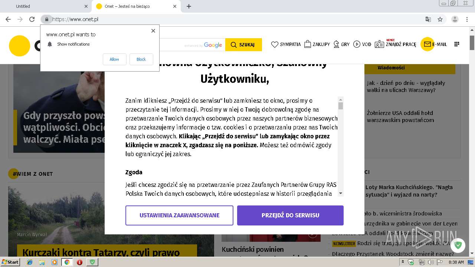Open Dlaczego Przystanek Woodstock zmienił nazwę link

(x=393, y=254)
